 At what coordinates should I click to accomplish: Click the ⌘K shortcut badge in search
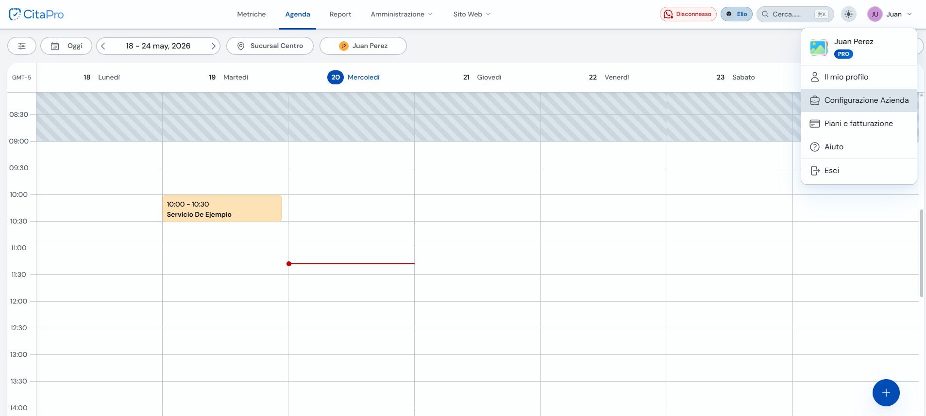(822, 14)
